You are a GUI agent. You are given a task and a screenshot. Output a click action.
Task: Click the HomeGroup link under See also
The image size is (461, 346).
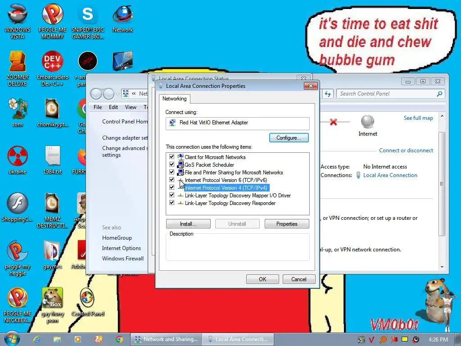117,238
